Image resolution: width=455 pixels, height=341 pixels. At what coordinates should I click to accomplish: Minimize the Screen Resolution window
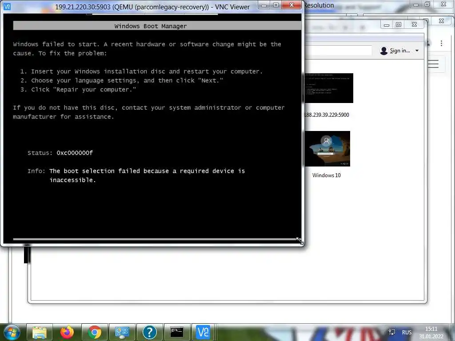[x=416, y=4]
